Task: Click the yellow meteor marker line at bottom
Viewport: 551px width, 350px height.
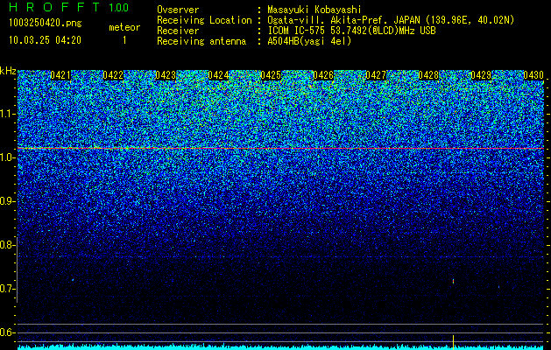Action: (453, 342)
